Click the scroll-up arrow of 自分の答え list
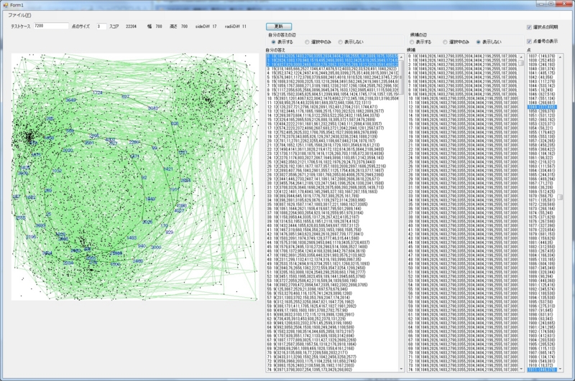The width and height of the screenshot is (575, 381). [401, 57]
